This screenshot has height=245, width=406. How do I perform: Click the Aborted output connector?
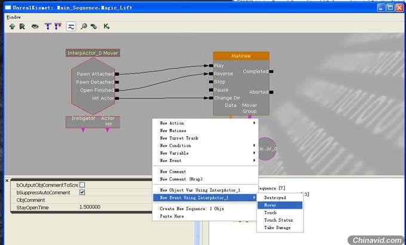pos(271,92)
